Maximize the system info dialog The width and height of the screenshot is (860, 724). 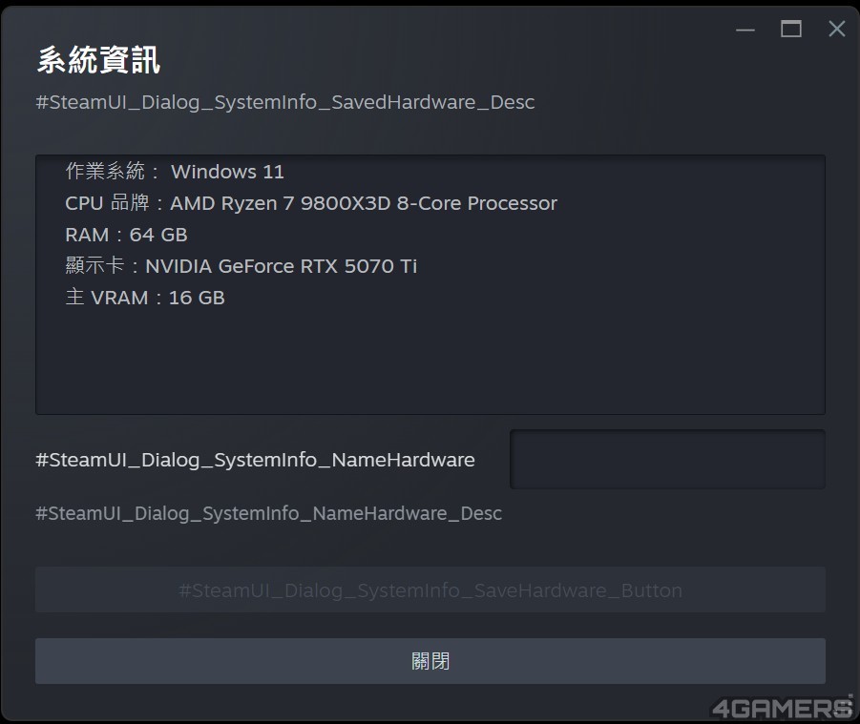coord(791,30)
